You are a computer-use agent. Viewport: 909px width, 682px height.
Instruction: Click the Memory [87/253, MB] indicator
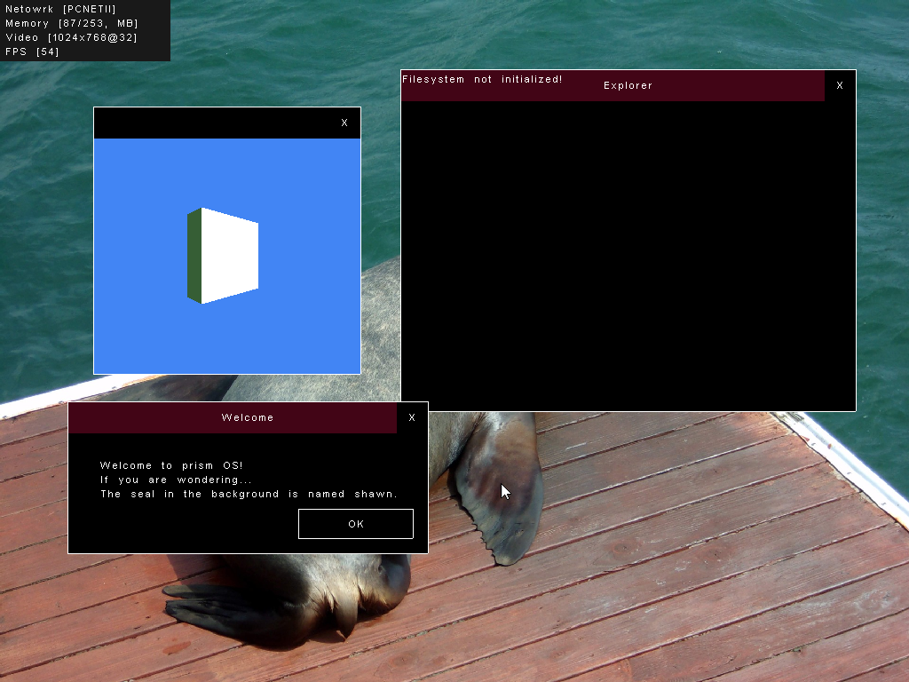pos(73,23)
